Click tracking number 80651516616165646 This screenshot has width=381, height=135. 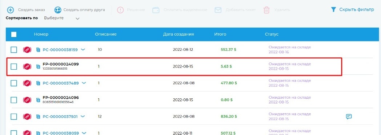(x=58, y=102)
